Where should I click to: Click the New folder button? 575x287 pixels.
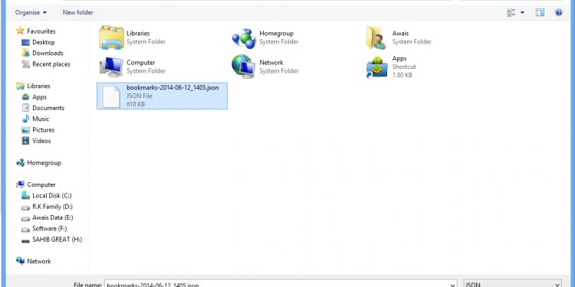point(77,12)
